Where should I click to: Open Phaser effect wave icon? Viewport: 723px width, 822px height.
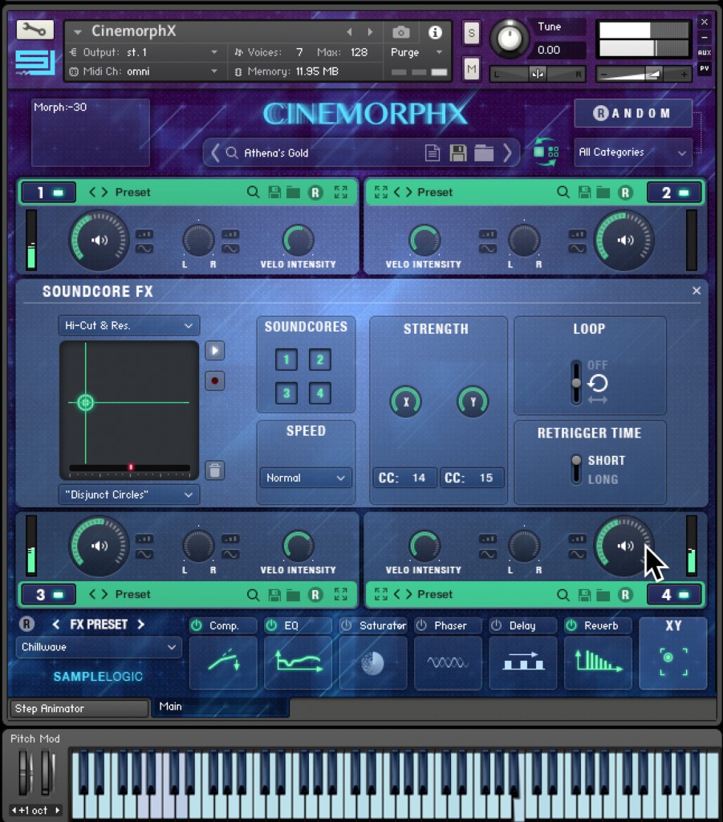[x=448, y=662]
